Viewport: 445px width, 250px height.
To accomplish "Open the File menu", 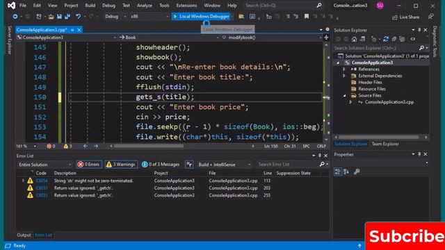I will pyautogui.click(x=23, y=6).
